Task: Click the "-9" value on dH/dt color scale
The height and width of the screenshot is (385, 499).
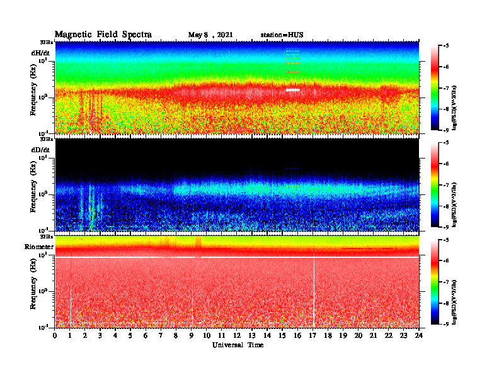Action: pos(446,130)
